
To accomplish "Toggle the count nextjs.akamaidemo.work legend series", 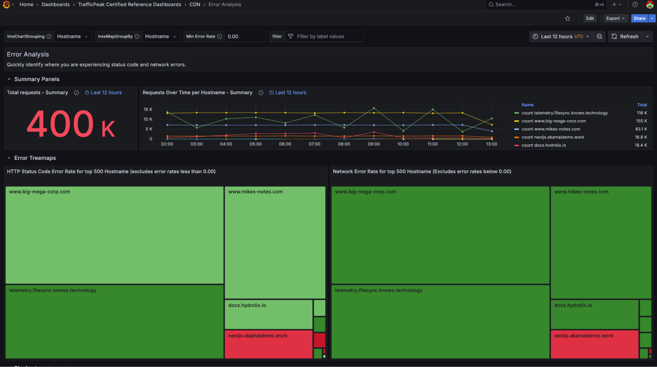I will [552, 137].
